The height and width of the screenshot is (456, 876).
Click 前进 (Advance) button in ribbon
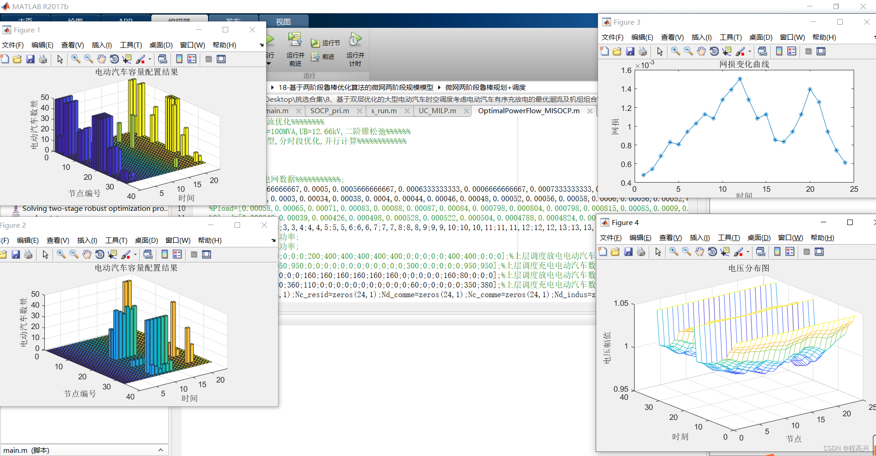pos(323,57)
